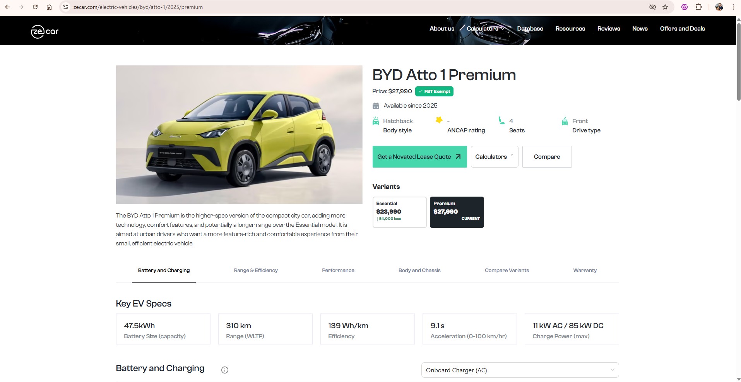
Task: Expand the Onboard Charger (AC) dropdown
Action: coord(520,370)
